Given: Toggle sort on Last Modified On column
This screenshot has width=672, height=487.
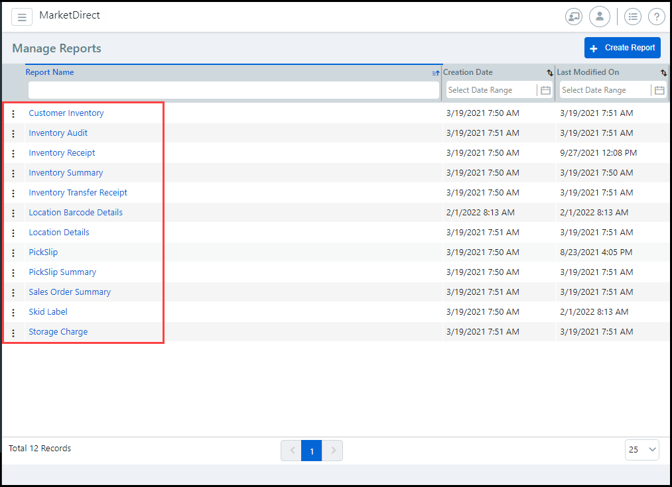Looking at the screenshot, I should [x=663, y=73].
